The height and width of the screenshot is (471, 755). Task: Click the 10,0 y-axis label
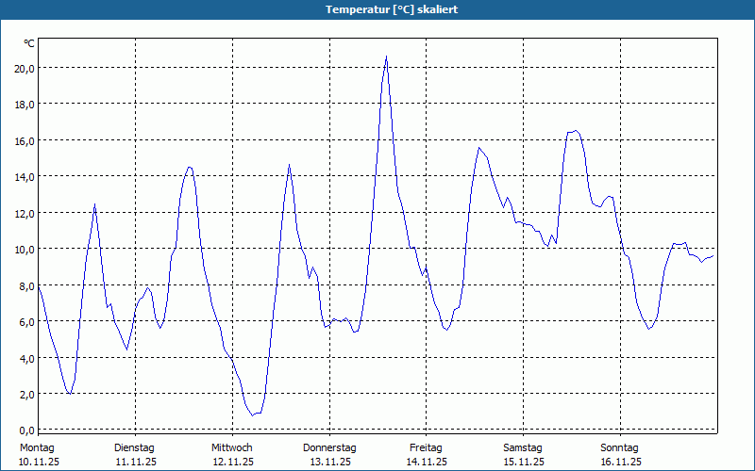(25, 250)
